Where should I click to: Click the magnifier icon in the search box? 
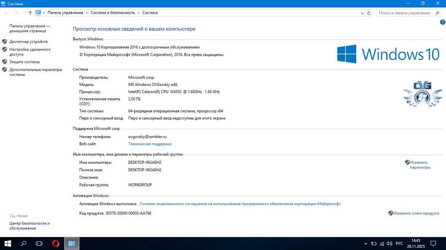click(438, 13)
